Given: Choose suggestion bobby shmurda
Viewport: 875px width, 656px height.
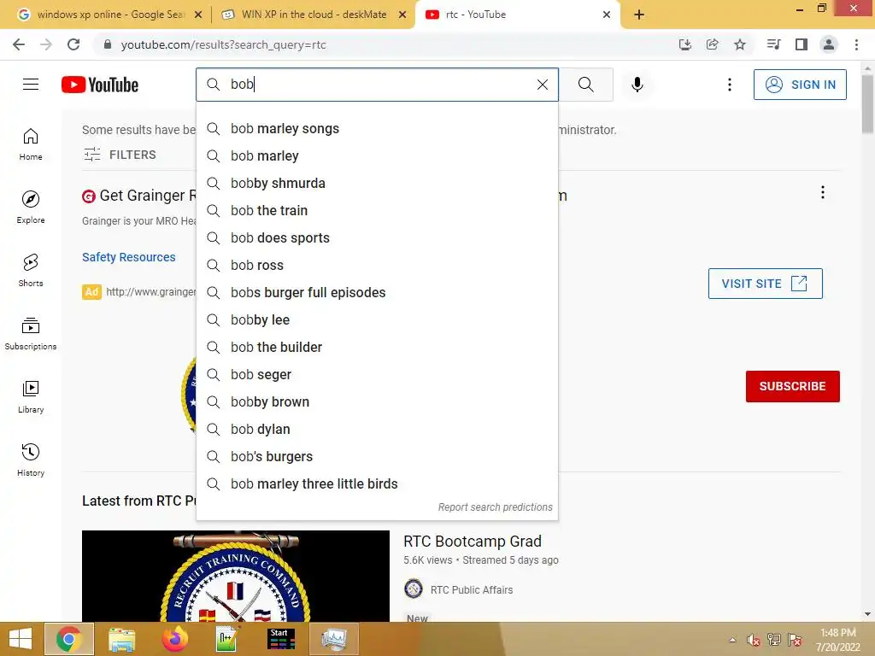Looking at the screenshot, I should tap(377, 183).
